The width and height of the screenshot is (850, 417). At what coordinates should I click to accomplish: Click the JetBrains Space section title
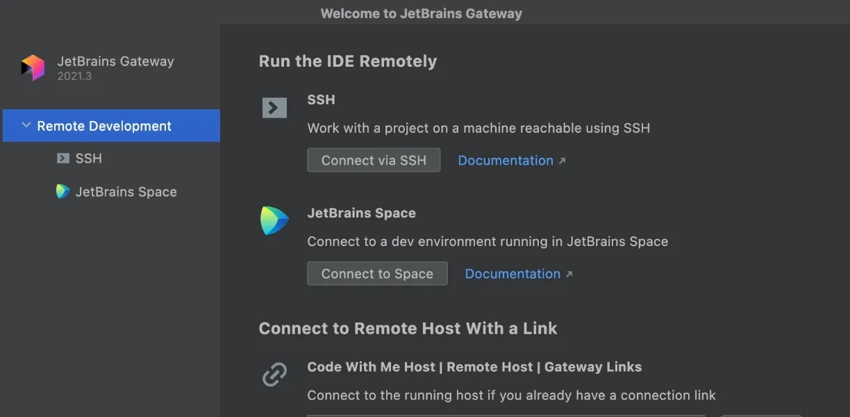point(362,213)
